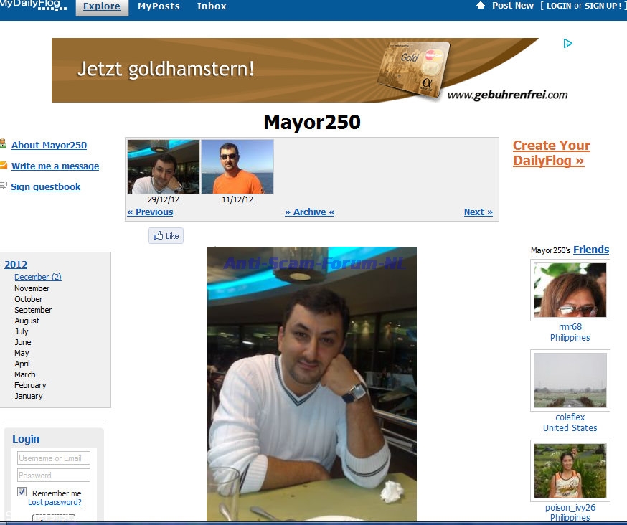Toggle the Remember me checkbox
627x525 pixels.
pyautogui.click(x=22, y=492)
